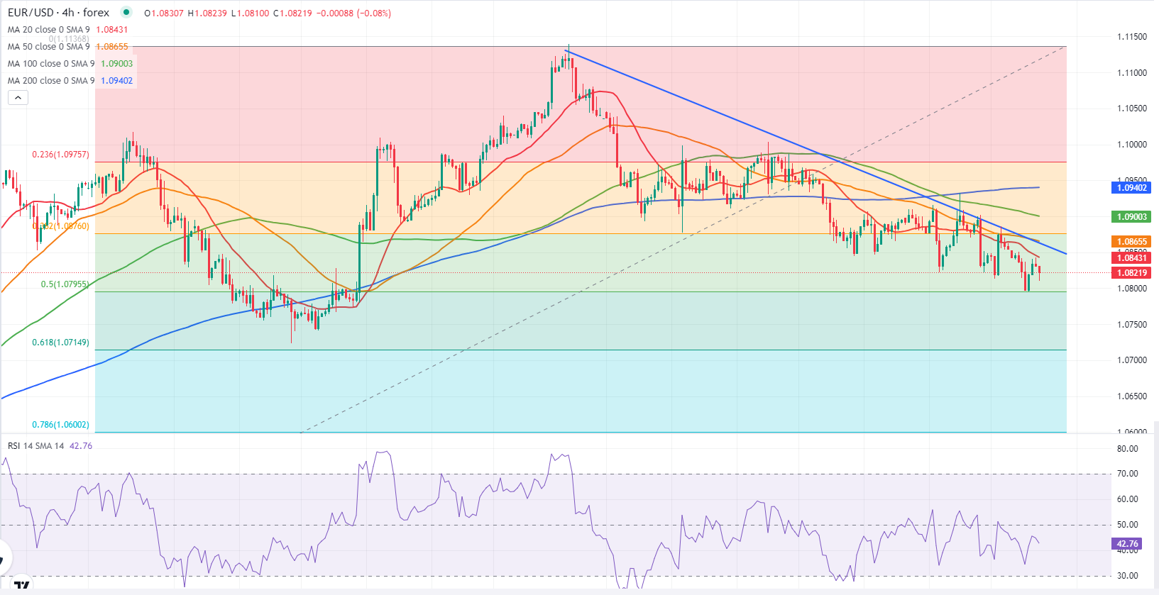The height and width of the screenshot is (595, 1159).
Task: Click the purple RSI 42.76 axis tag
Action: click(1127, 545)
